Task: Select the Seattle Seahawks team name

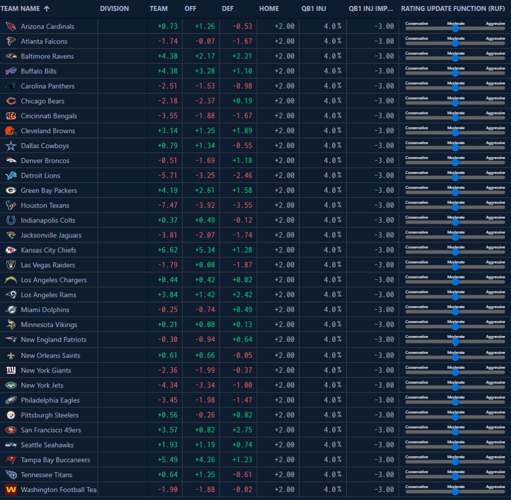Action: tap(47, 445)
